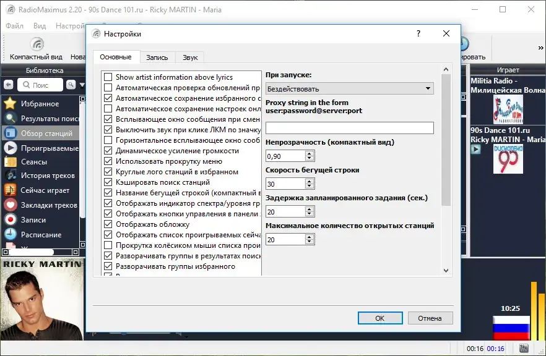Click the Записи record icon

[10, 220]
